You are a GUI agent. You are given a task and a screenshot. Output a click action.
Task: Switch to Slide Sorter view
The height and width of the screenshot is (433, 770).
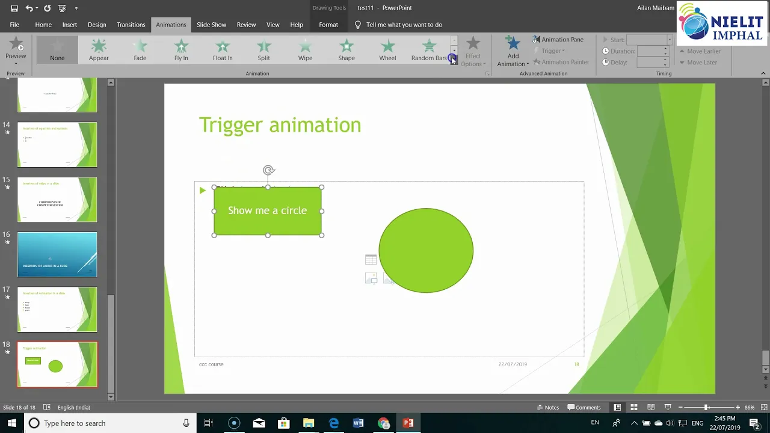[x=634, y=407]
